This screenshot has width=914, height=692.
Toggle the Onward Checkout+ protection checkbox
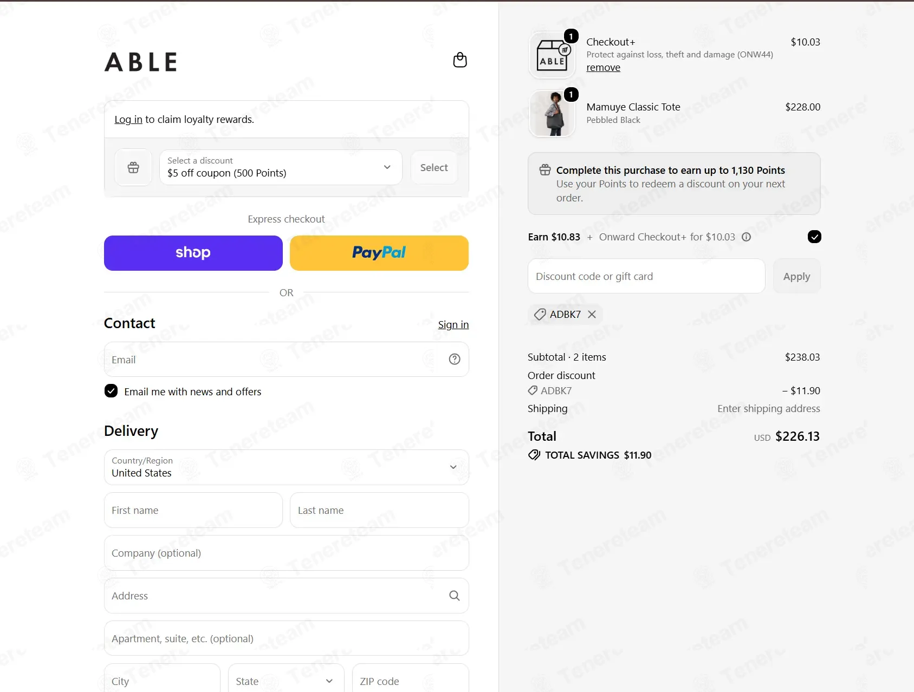[x=814, y=237]
